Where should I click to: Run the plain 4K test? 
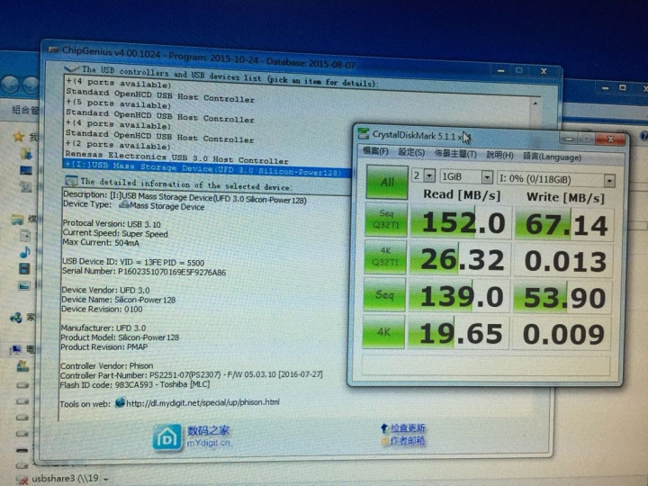pos(383,332)
